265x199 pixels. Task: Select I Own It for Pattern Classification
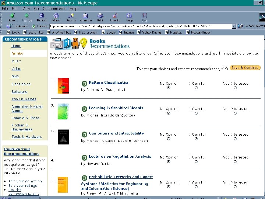196,88
